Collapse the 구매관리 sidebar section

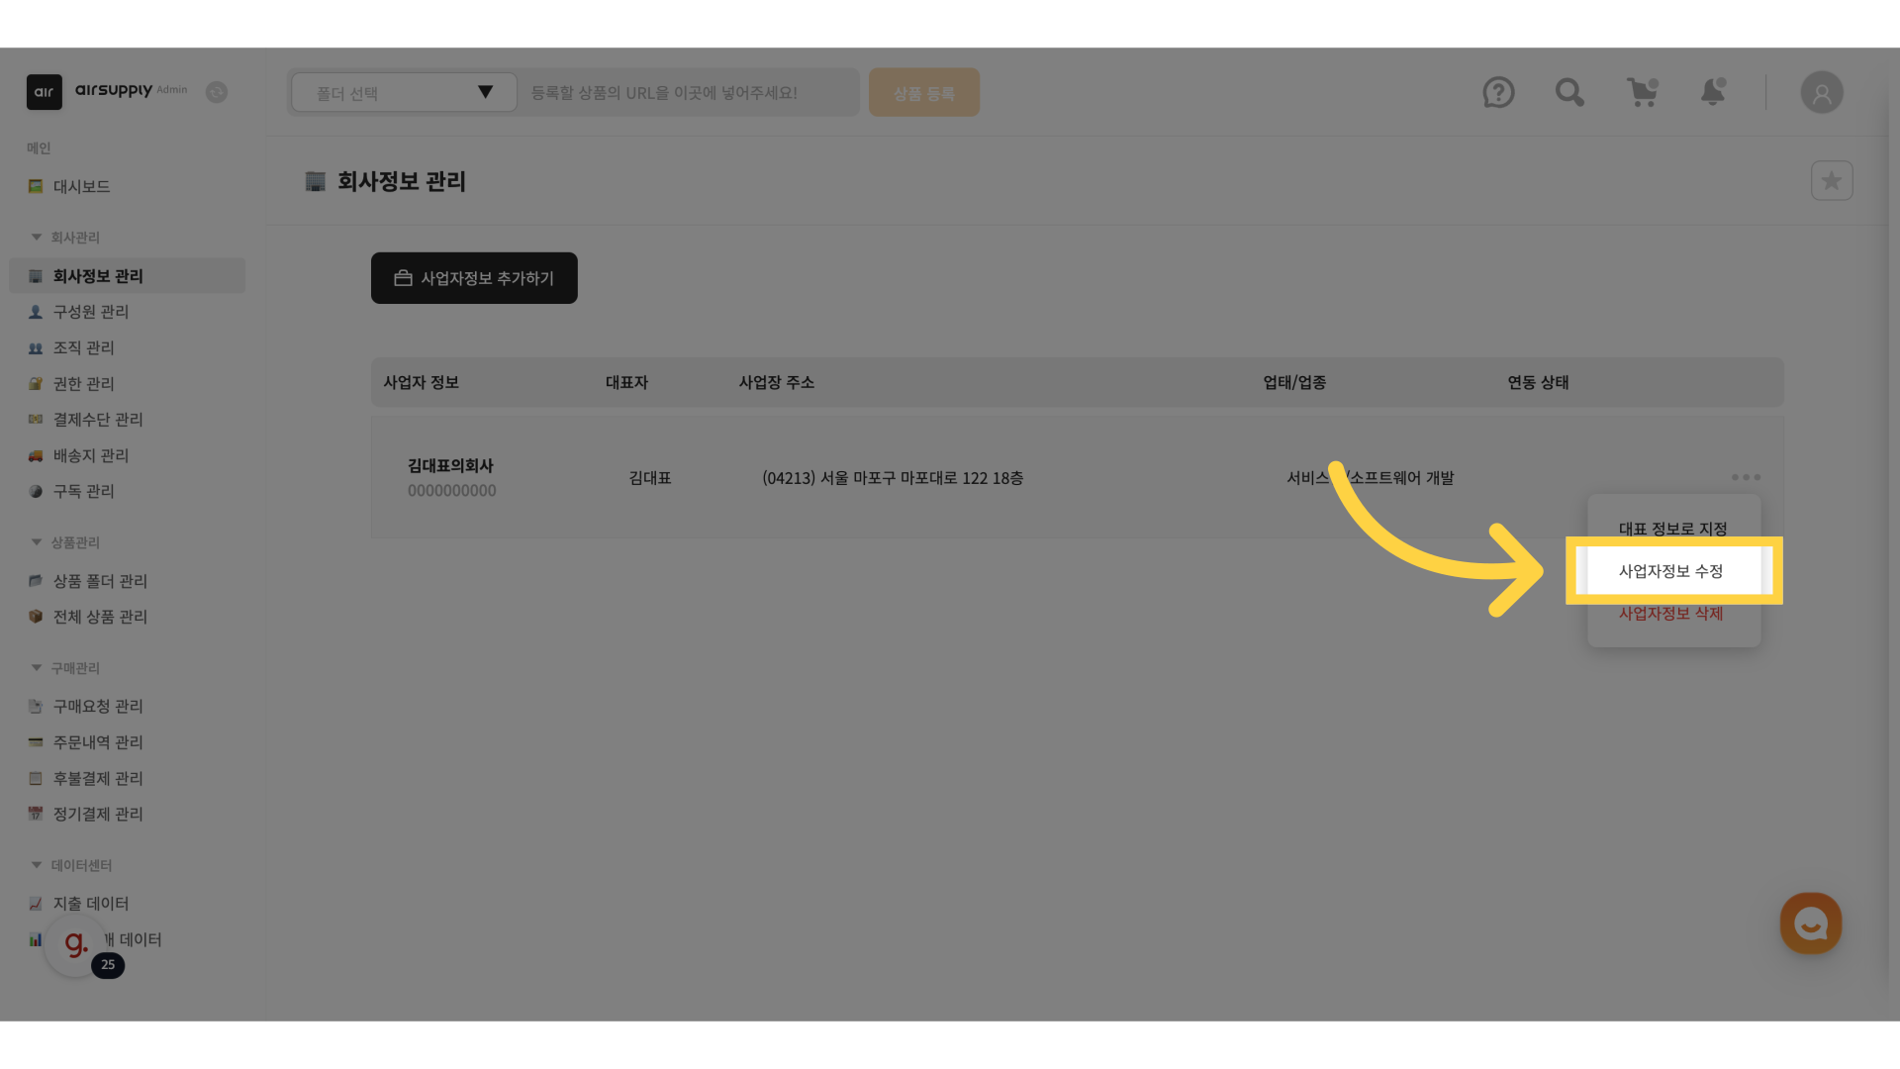point(37,668)
